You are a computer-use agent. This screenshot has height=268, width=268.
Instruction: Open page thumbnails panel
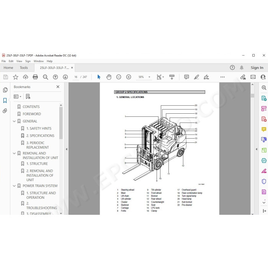tap(5, 90)
